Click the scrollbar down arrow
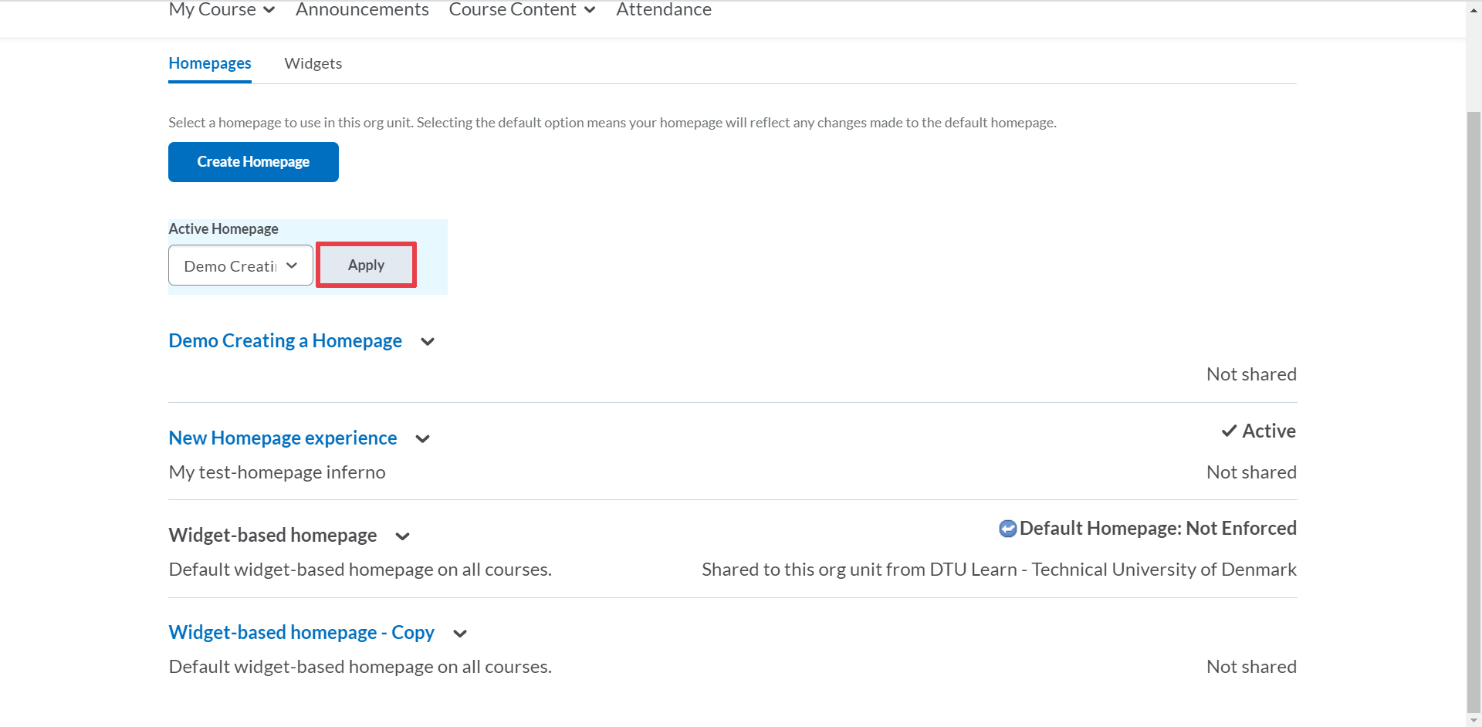The image size is (1482, 727). click(x=1474, y=719)
